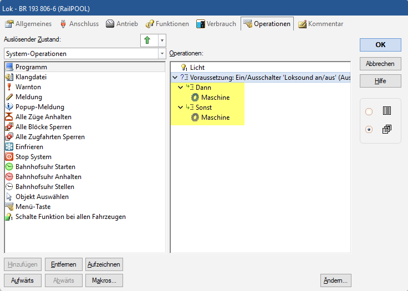Click the Stop System icon
The width and height of the screenshot is (408, 291).
click(x=9, y=157)
